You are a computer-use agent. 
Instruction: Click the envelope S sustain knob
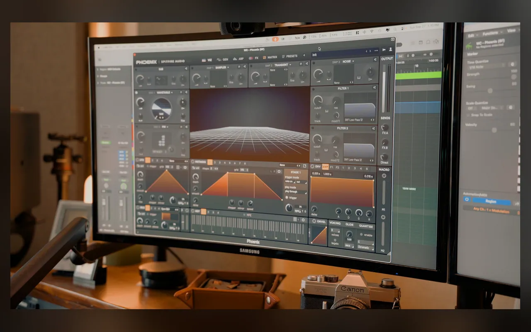358,212
